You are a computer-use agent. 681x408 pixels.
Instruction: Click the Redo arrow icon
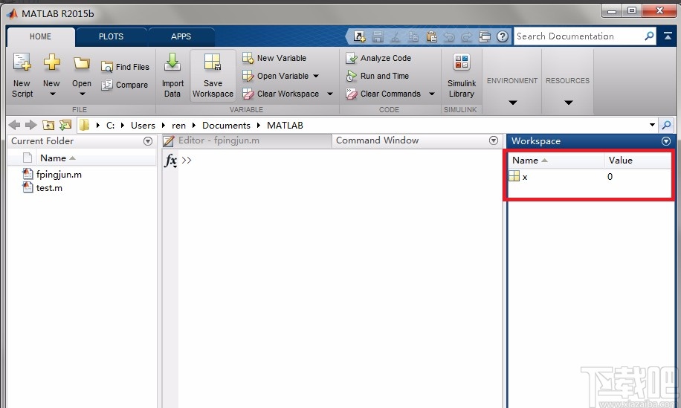(467, 37)
